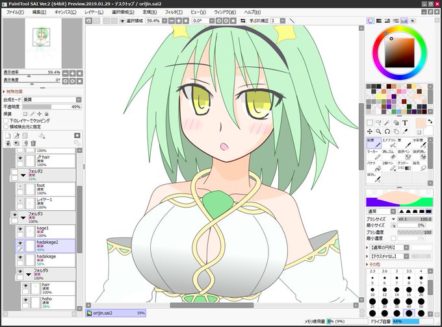The height and width of the screenshot is (327, 442).
Task: Choose the blur (ぼかし) tool
Action: pyautogui.click(x=374, y=178)
